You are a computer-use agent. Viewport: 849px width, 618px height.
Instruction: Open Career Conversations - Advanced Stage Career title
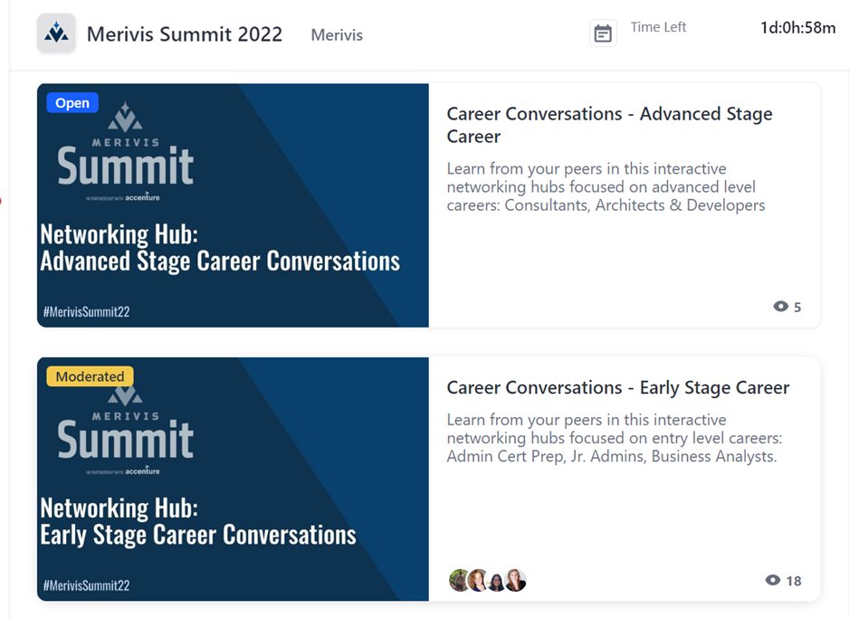609,125
